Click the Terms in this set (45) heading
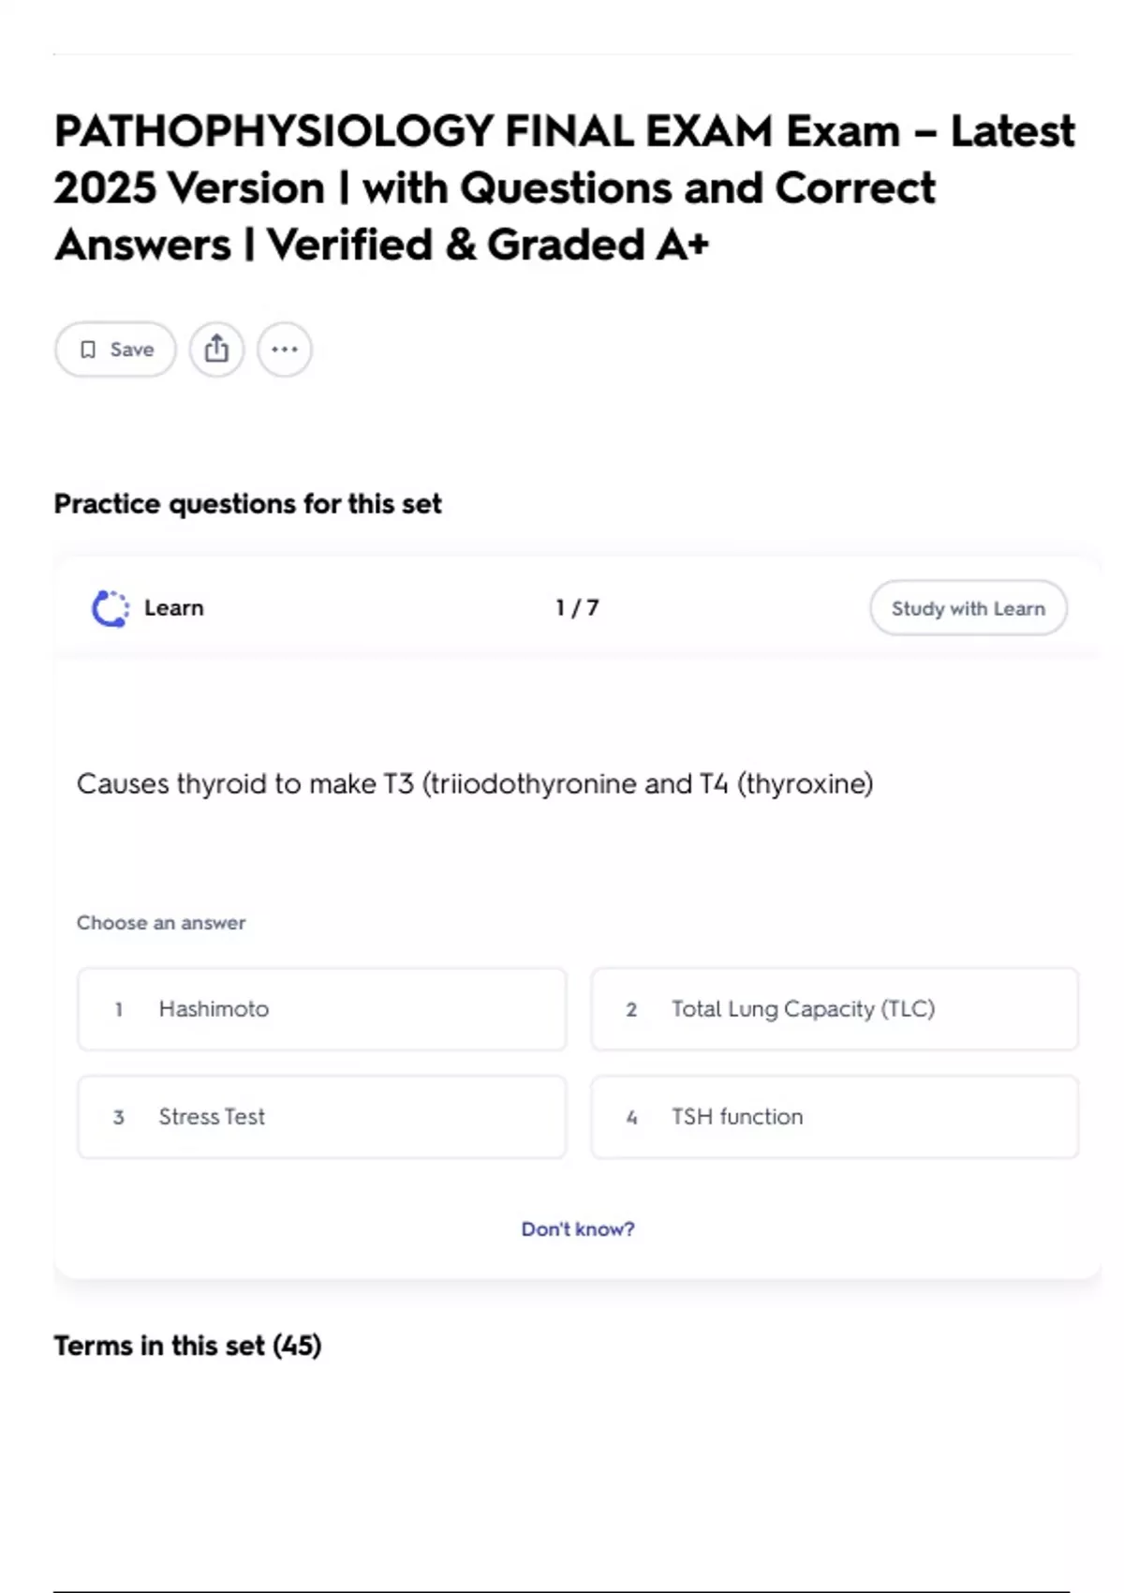Screen dimensions: 1124x1593 (x=187, y=1346)
